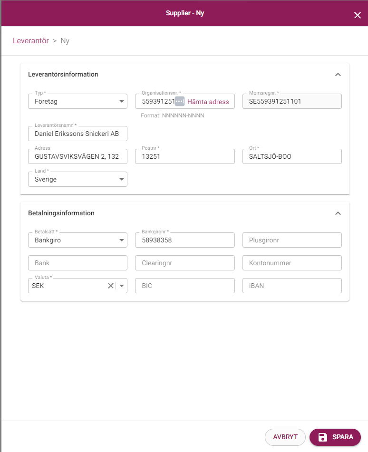
Task: Open the Typ dropdown showing Företag
Action: coord(77,101)
